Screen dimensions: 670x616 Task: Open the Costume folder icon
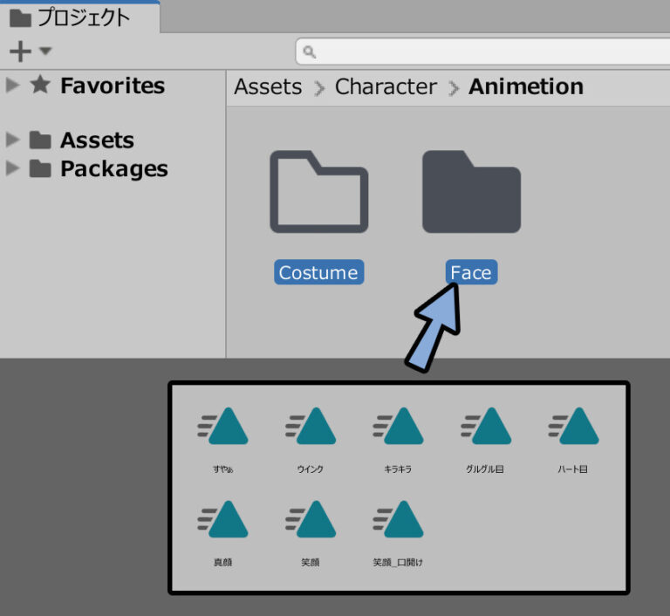click(318, 192)
